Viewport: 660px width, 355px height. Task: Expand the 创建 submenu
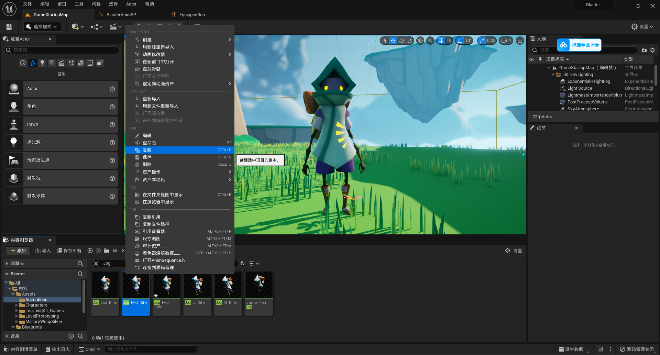click(x=180, y=40)
